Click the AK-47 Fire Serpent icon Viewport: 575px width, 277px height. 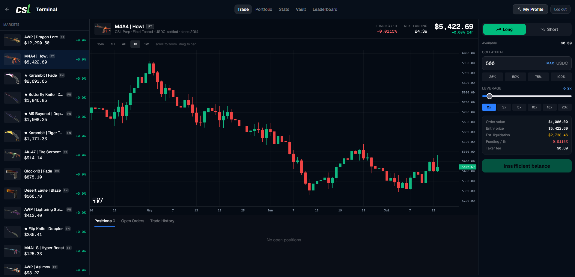pos(12,155)
